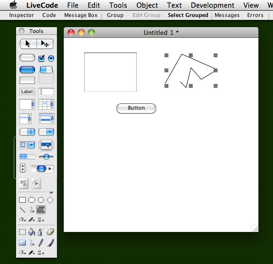
Task: Select the spray can tool
Action: click(40, 232)
